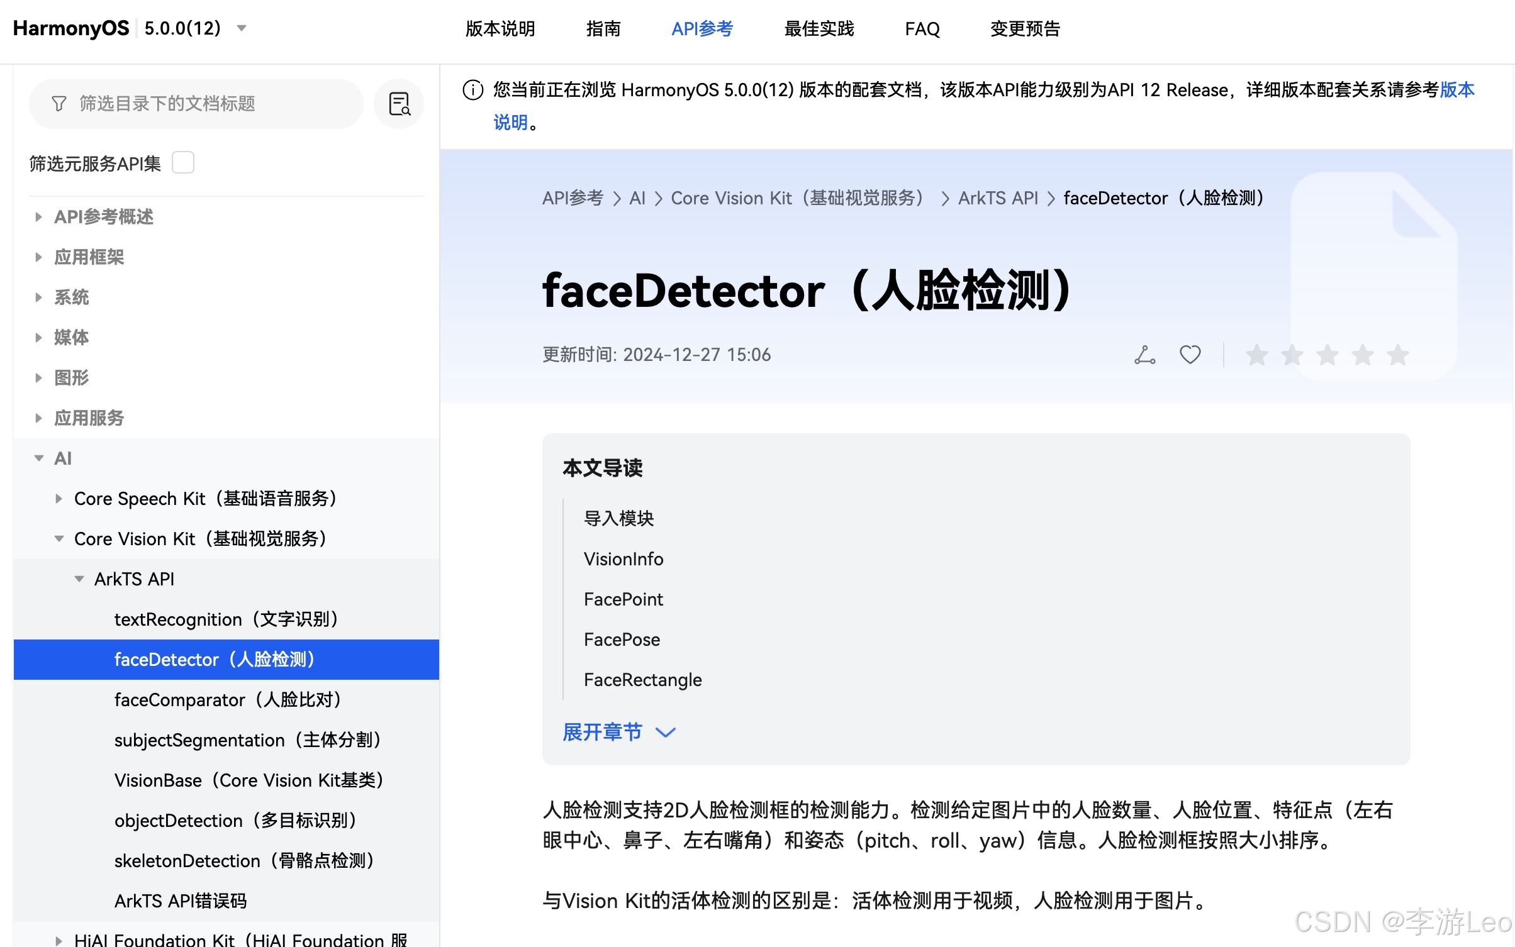Favorite the faceDetector page with the heart icon
1515x947 pixels.
1190,355
